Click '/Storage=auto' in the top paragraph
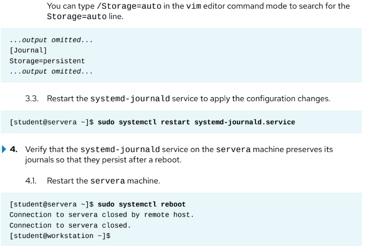Image resolution: width=368 pixels, height=246 pixels. click(x=129, y=6)
